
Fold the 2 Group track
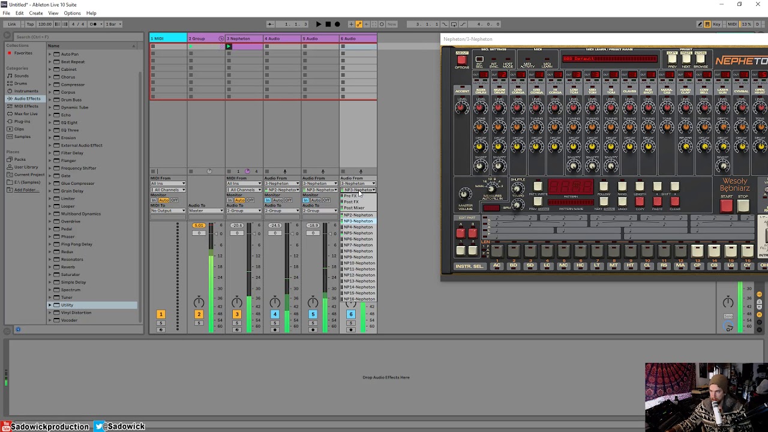221,38
